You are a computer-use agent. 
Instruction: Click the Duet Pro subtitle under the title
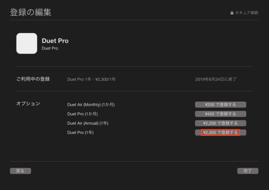click(50, 48)
